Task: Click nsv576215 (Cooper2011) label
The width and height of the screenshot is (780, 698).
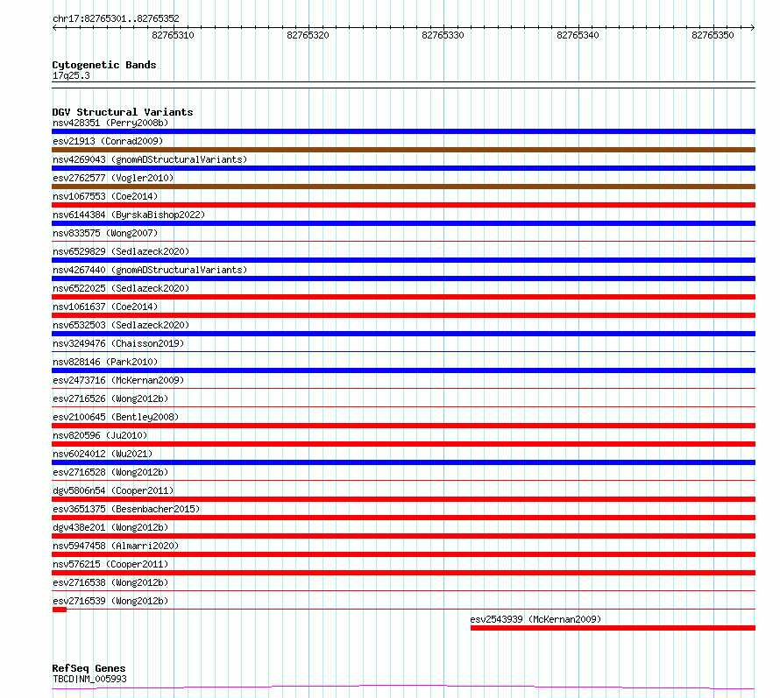Action: point(110,564)
